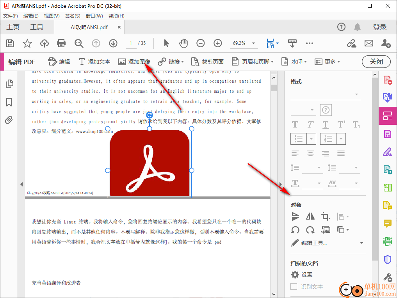
Task: Open the zoom level dropdown at 69.2%
Action: 253,43
